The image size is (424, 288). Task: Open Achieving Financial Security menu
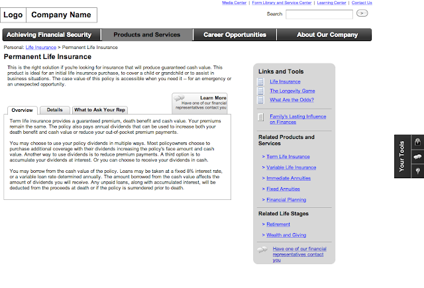[52, 35]
